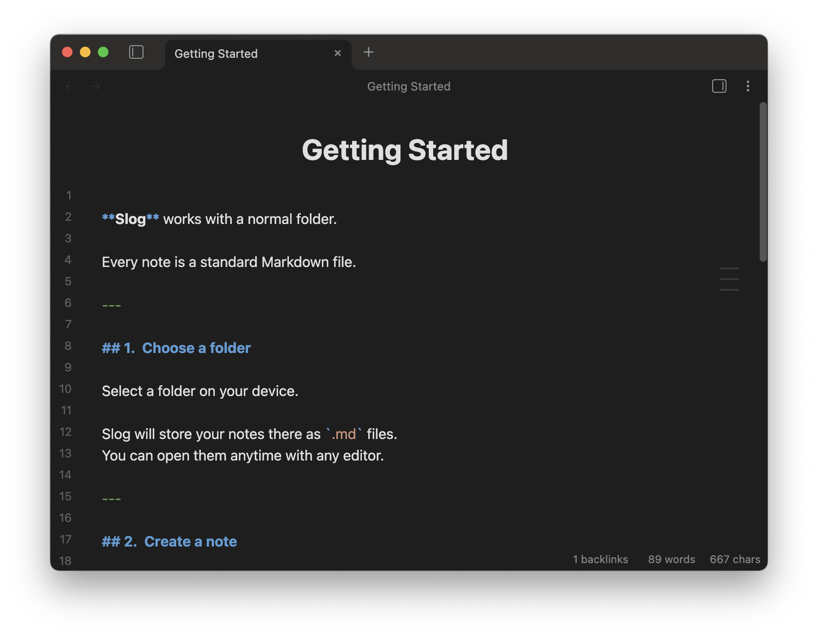Show the 1 backlinks status item
This screenshot has height=637, width=818.
600,560
